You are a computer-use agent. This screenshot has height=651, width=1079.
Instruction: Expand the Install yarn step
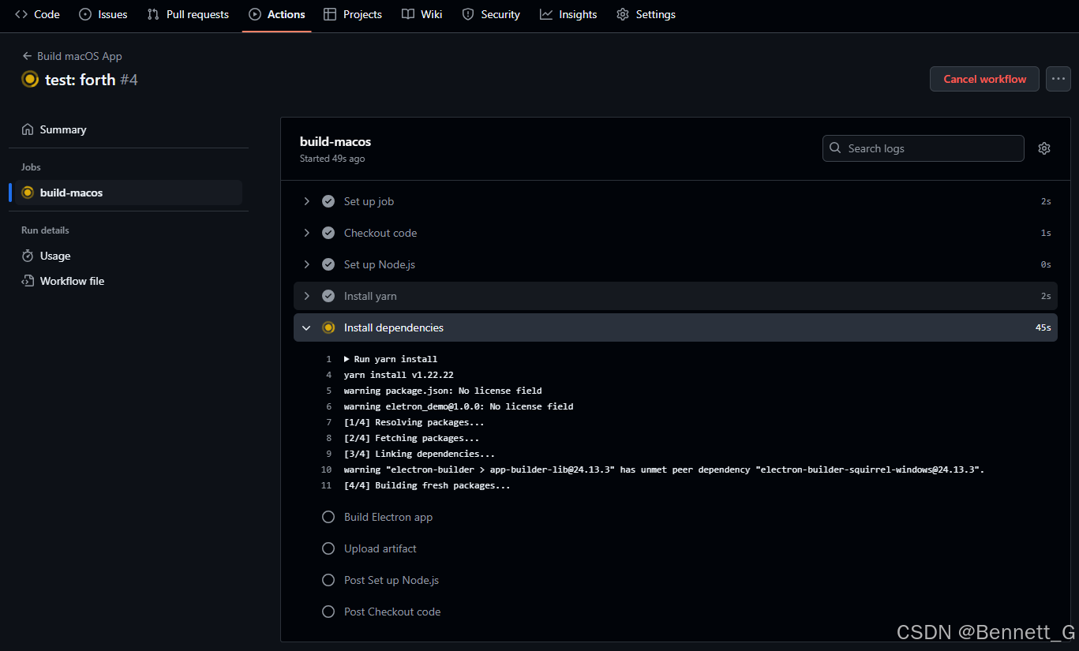tap(676, 296)
